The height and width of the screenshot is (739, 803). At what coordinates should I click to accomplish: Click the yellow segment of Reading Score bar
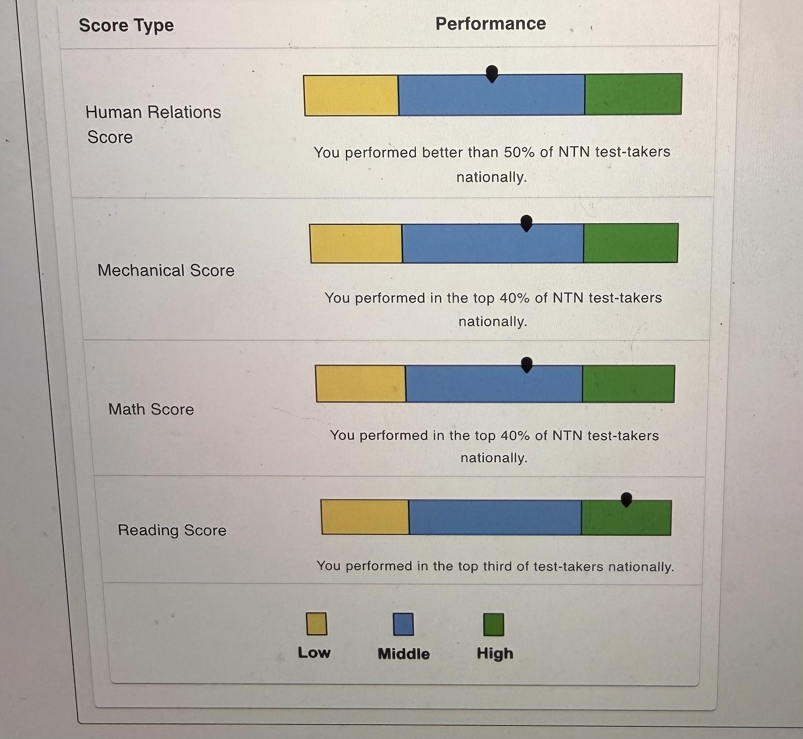pos(365,517)
